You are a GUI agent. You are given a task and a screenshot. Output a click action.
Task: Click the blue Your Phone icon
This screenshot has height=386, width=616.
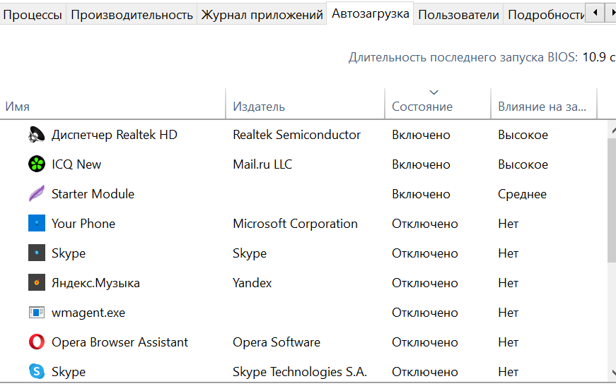pos(37,224)
